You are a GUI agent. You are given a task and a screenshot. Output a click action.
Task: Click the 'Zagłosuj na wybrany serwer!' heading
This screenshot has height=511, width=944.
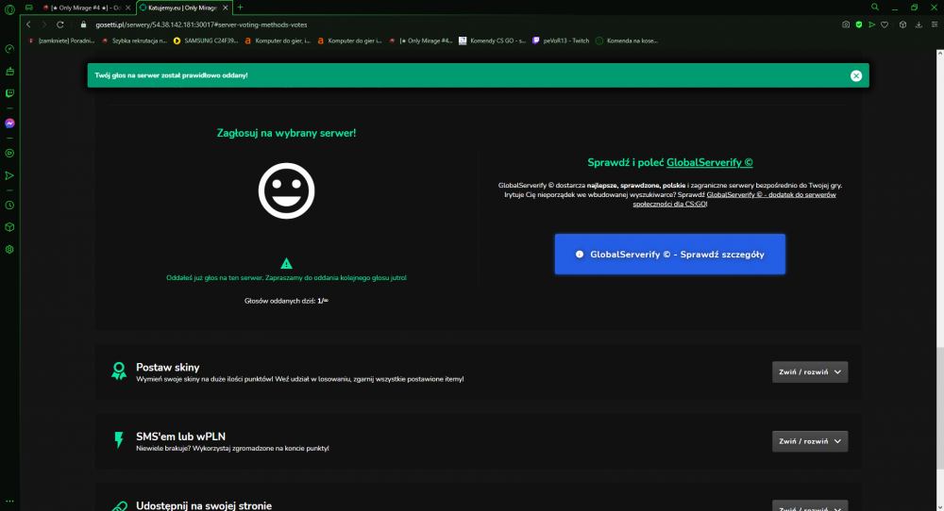point(287,133)
